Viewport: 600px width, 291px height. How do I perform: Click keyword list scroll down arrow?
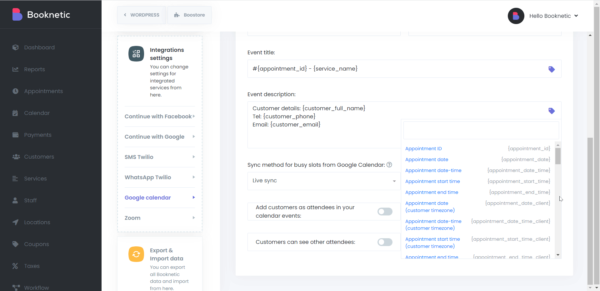(x=558, y=255)
